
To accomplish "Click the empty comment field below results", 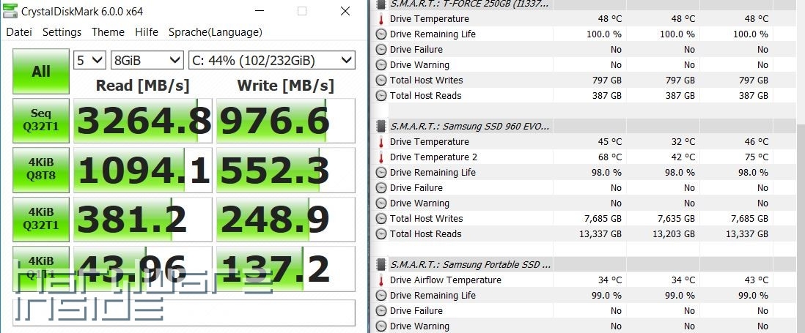I will pos(183,313).
